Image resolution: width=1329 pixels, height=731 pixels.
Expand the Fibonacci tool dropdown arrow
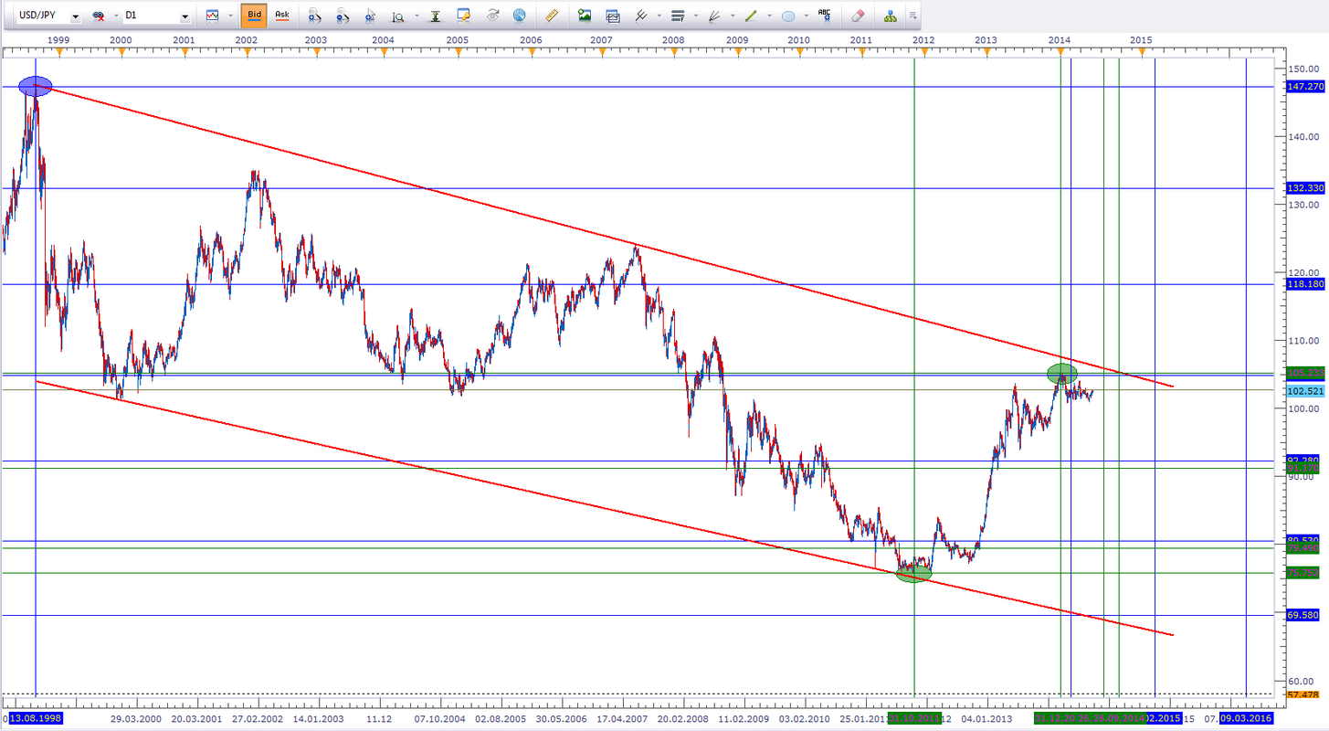click(695, 17)
